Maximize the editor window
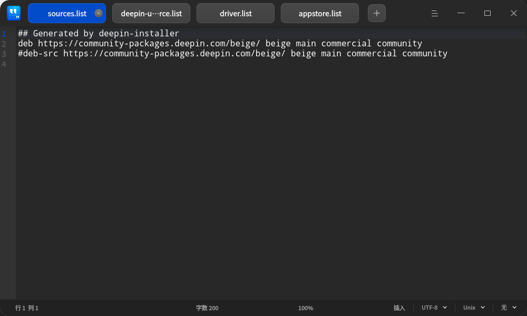Image resolution: width=527 pixels, height=316 pixels. pyautogui.click(x=487, y=13)
